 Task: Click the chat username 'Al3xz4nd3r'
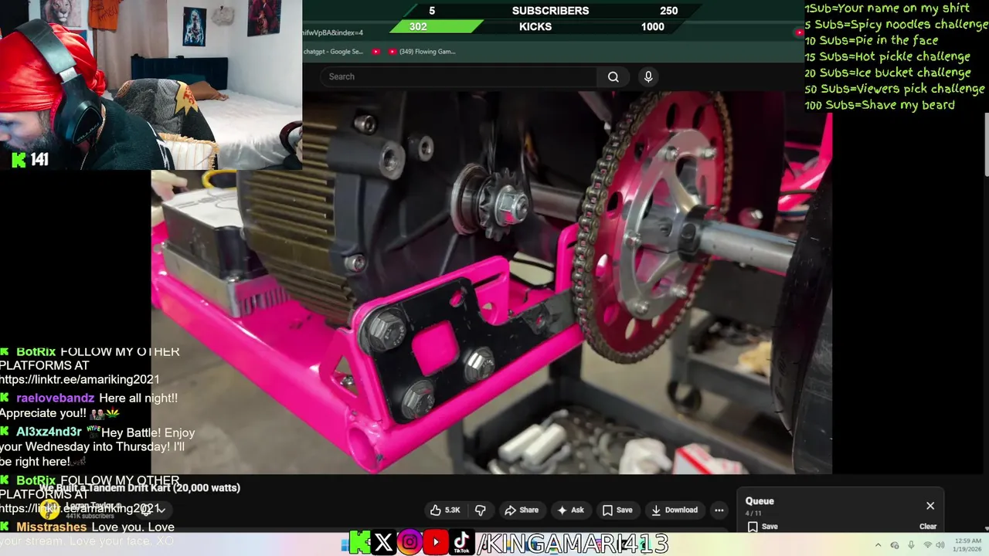[x=49, y=432]
